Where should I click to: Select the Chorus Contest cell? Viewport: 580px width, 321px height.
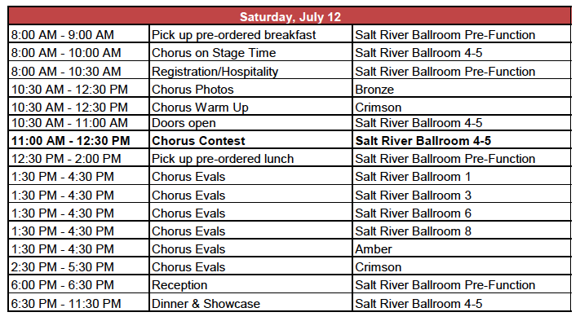[250, 140]
